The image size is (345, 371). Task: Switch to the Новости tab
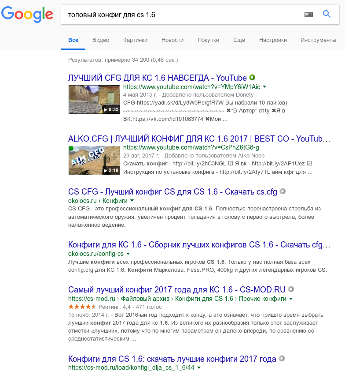[172, 40]
